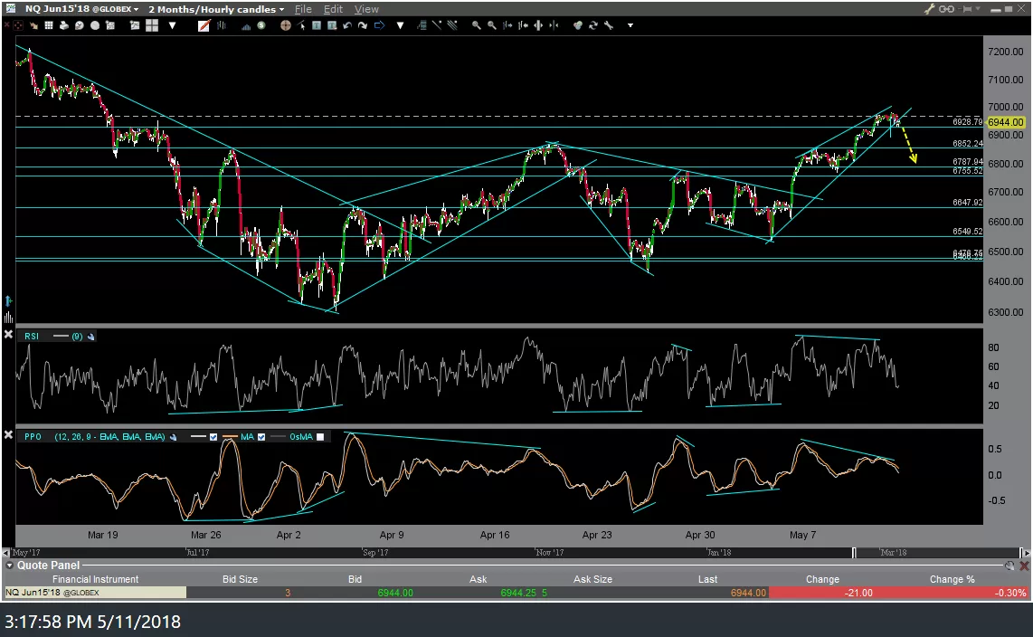Click the printer icon in the toolbar
The width and height of the screenshot is (1033, 637).
(64, 25)
